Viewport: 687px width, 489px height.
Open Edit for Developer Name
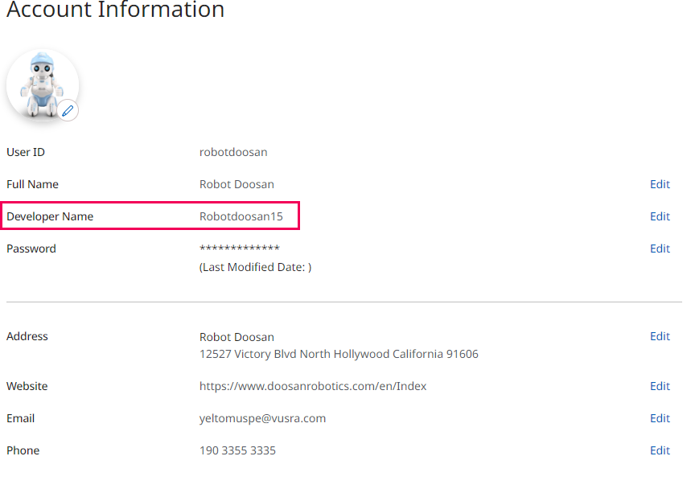(660, 216)
